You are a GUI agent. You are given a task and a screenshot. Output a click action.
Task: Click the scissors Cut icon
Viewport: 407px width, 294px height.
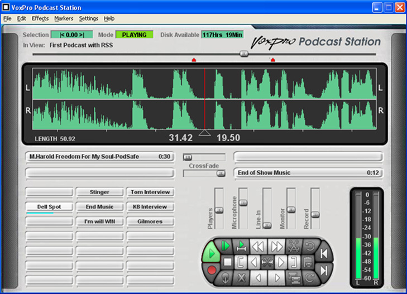pos(293,246)
